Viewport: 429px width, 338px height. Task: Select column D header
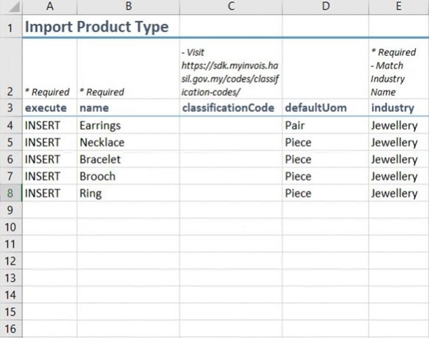tap(325, 6)
